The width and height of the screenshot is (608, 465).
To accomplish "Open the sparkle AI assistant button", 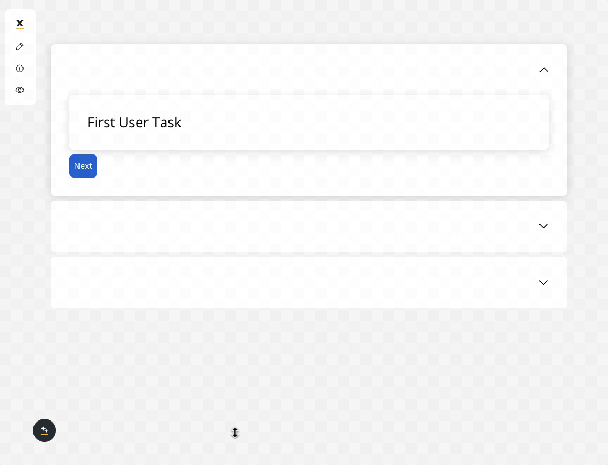I will (x=44, y=430).
